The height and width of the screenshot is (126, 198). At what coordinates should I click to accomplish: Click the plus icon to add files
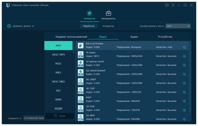pos(9,26)
